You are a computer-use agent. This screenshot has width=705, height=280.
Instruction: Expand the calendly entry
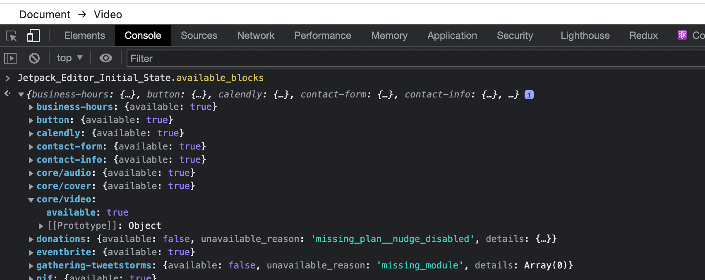pos(31,133)
